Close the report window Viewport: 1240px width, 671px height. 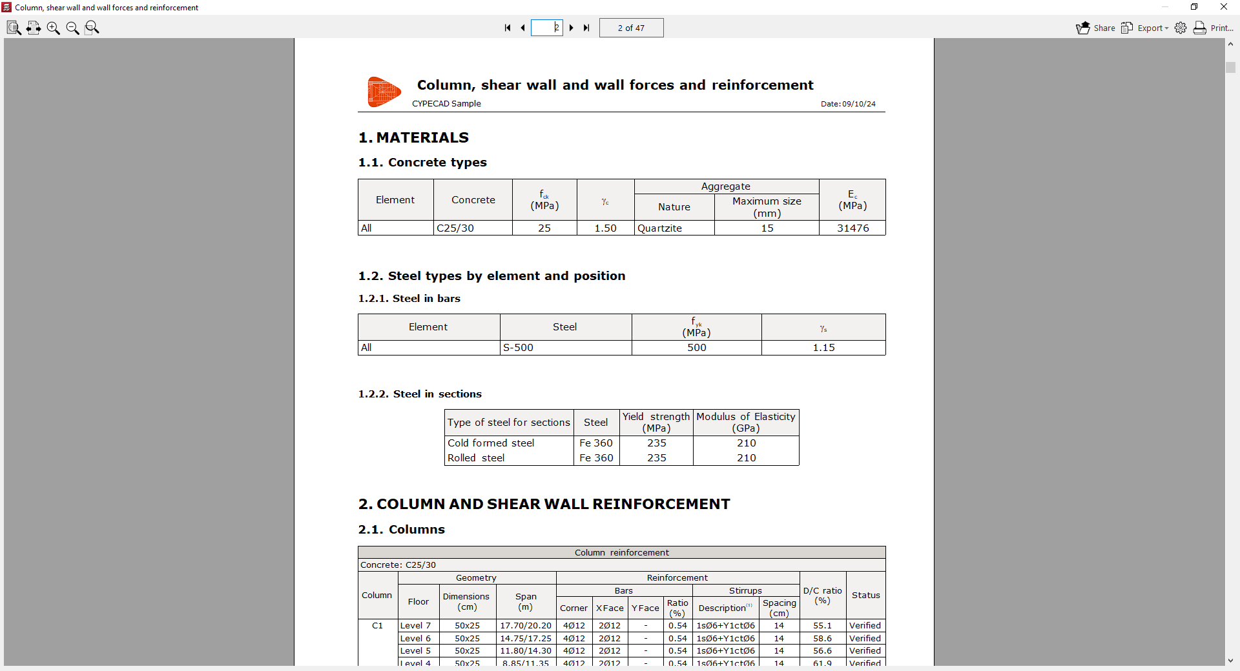(1224, 7)
